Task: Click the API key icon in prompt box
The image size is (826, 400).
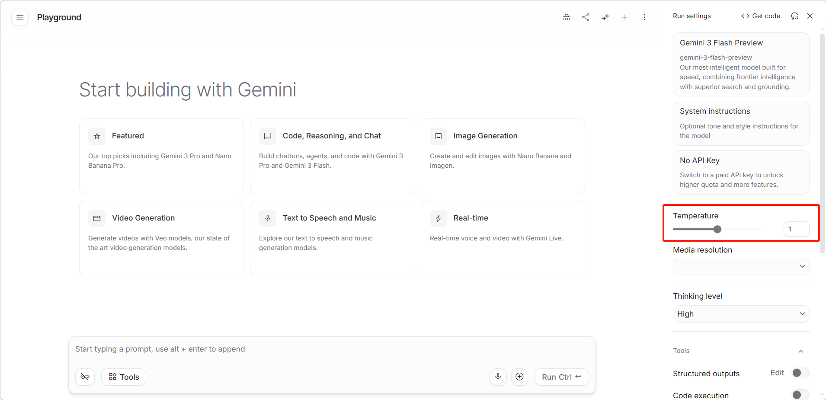Action: pyautogui.click(x=85, y=377)
